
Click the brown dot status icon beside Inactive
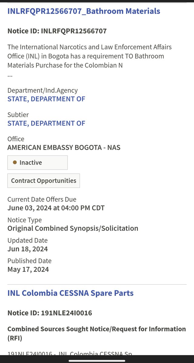(x=15, y=162)
